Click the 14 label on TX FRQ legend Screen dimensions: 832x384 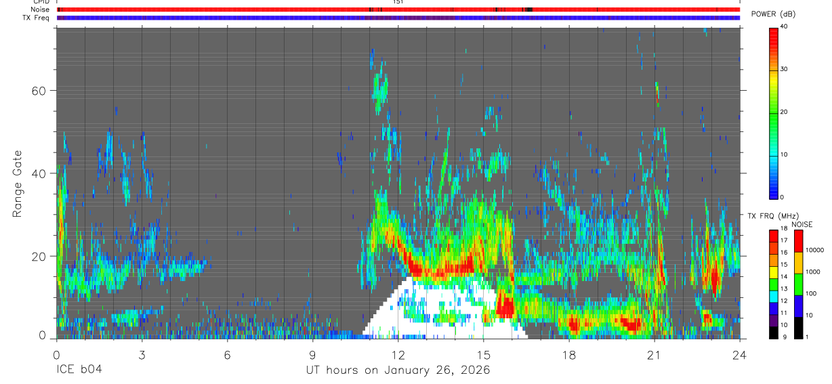coord(785,277)
